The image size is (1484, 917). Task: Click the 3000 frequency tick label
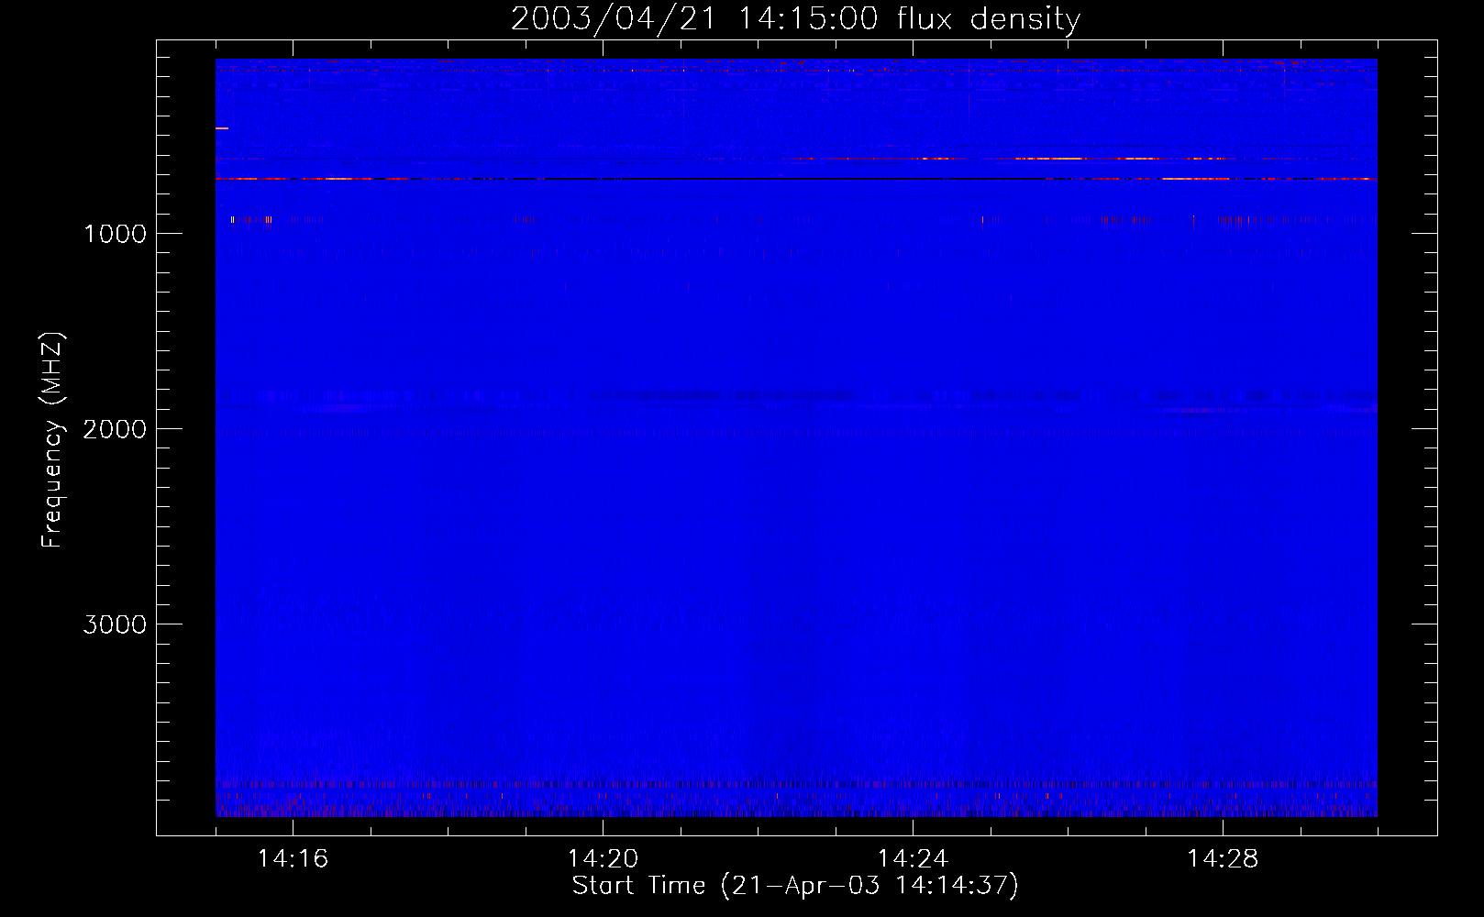click(x=115, y=624)
